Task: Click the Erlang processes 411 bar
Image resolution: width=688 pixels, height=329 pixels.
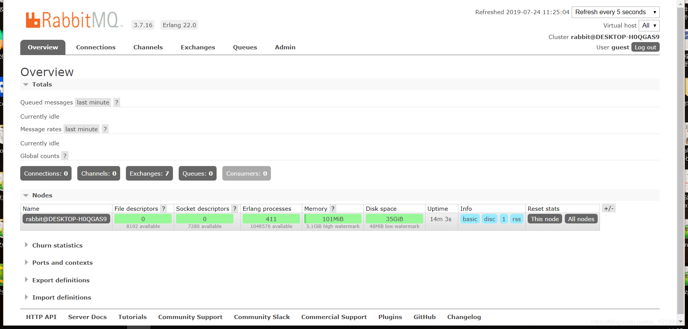Action: pyautogui.click(x=271, y=219)
